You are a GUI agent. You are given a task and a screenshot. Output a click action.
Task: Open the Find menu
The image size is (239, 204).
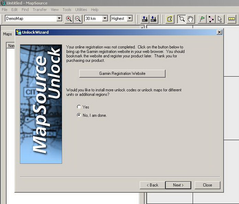25,10
